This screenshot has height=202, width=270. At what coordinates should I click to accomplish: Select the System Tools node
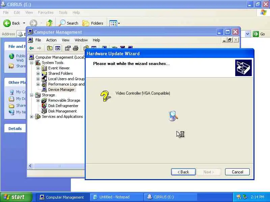coord(53,63)
